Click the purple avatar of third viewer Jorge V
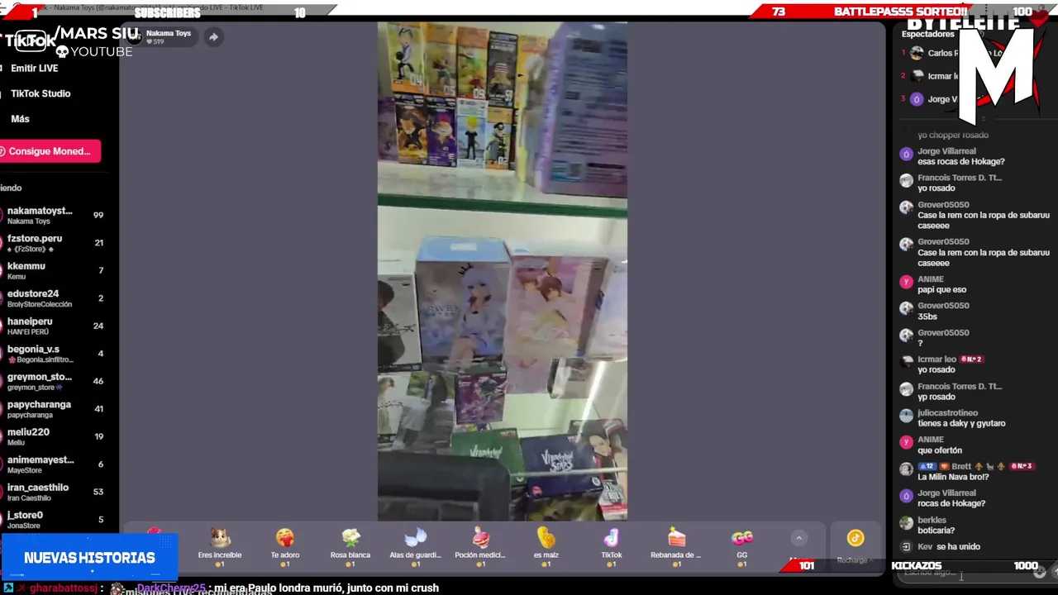Image resolution: width=1058 pixels, height=595 pixels. (x=917, y=99)
